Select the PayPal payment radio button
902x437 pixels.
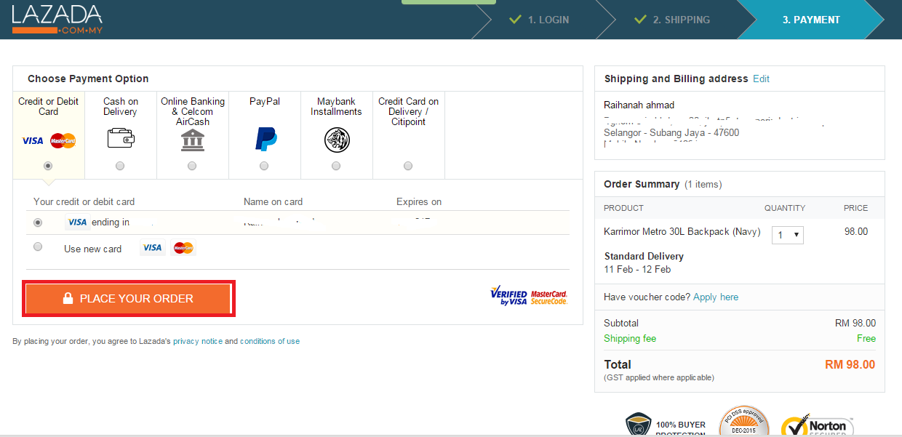coord(264,166)
